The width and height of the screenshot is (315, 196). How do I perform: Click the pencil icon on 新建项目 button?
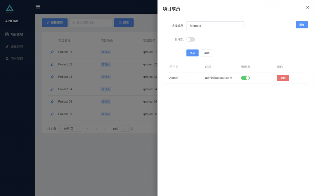[x=48, y=23]
